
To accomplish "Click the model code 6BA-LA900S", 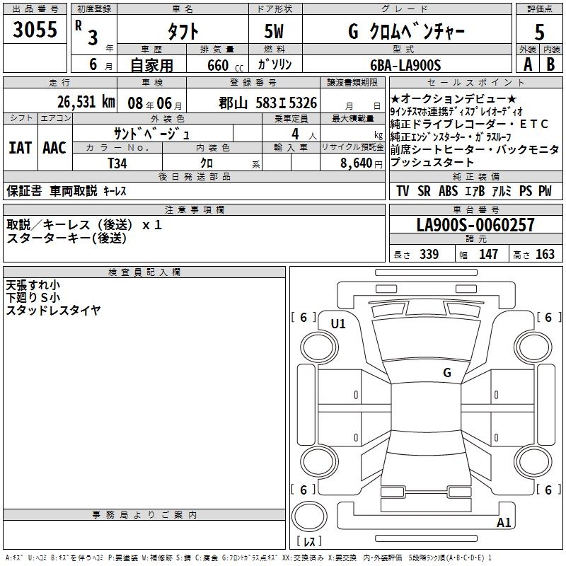I will 405,65.
